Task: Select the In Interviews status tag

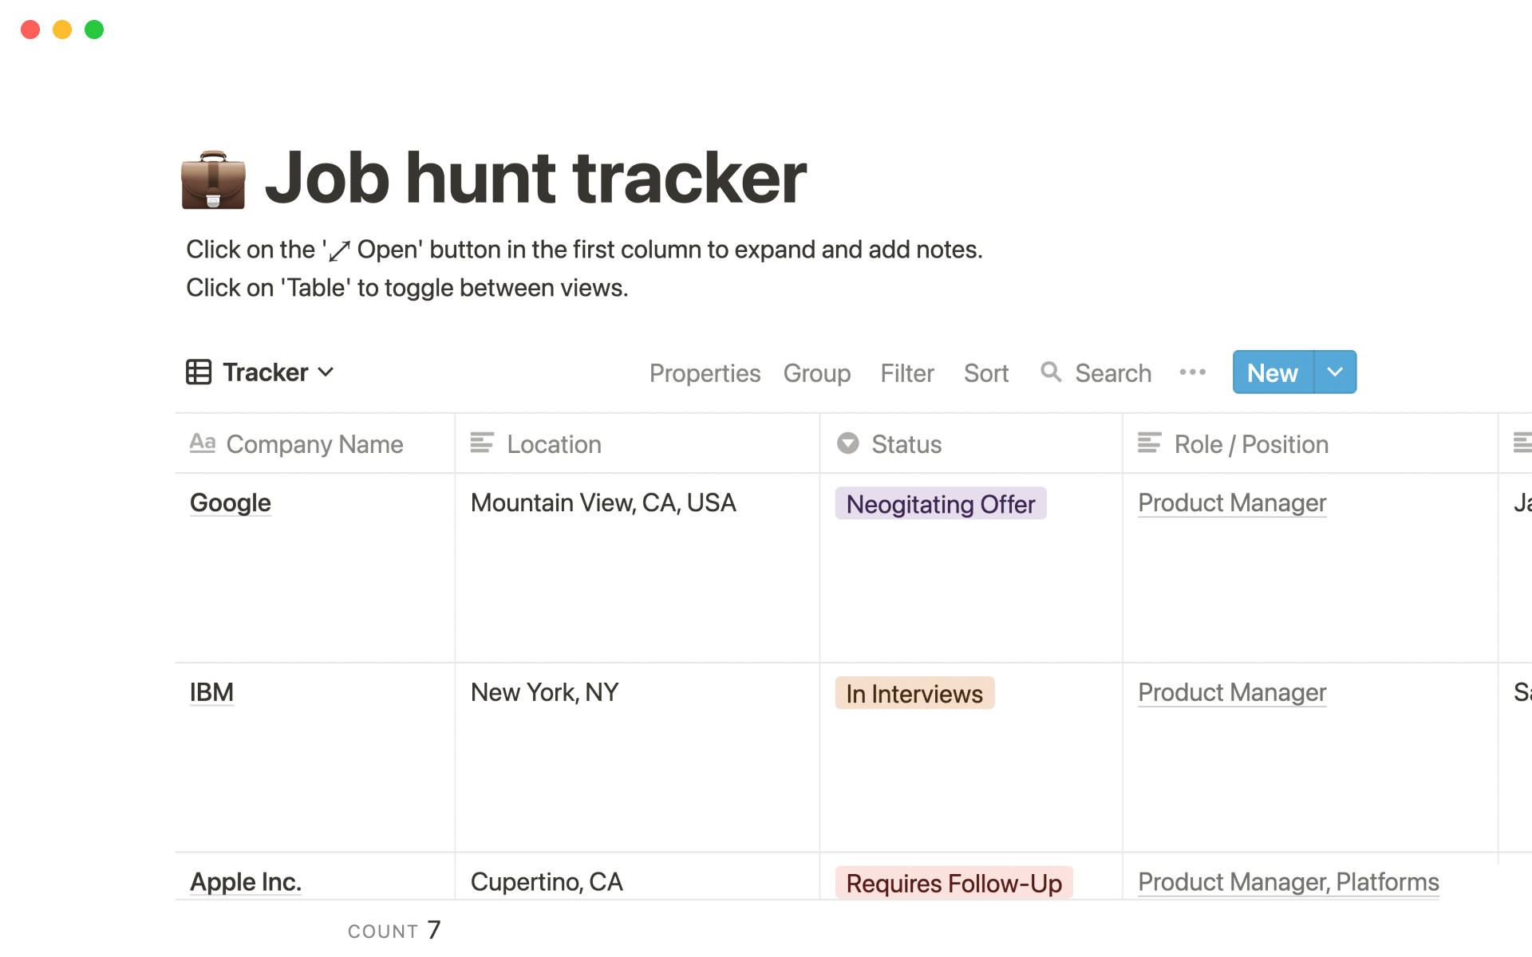Action: click(914, 694)
